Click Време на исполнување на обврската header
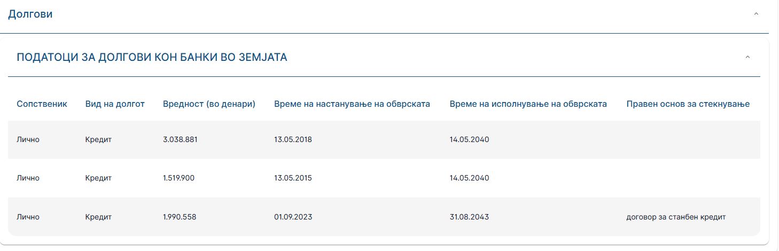Screen dimensions: 779x251 click(528, 104)
